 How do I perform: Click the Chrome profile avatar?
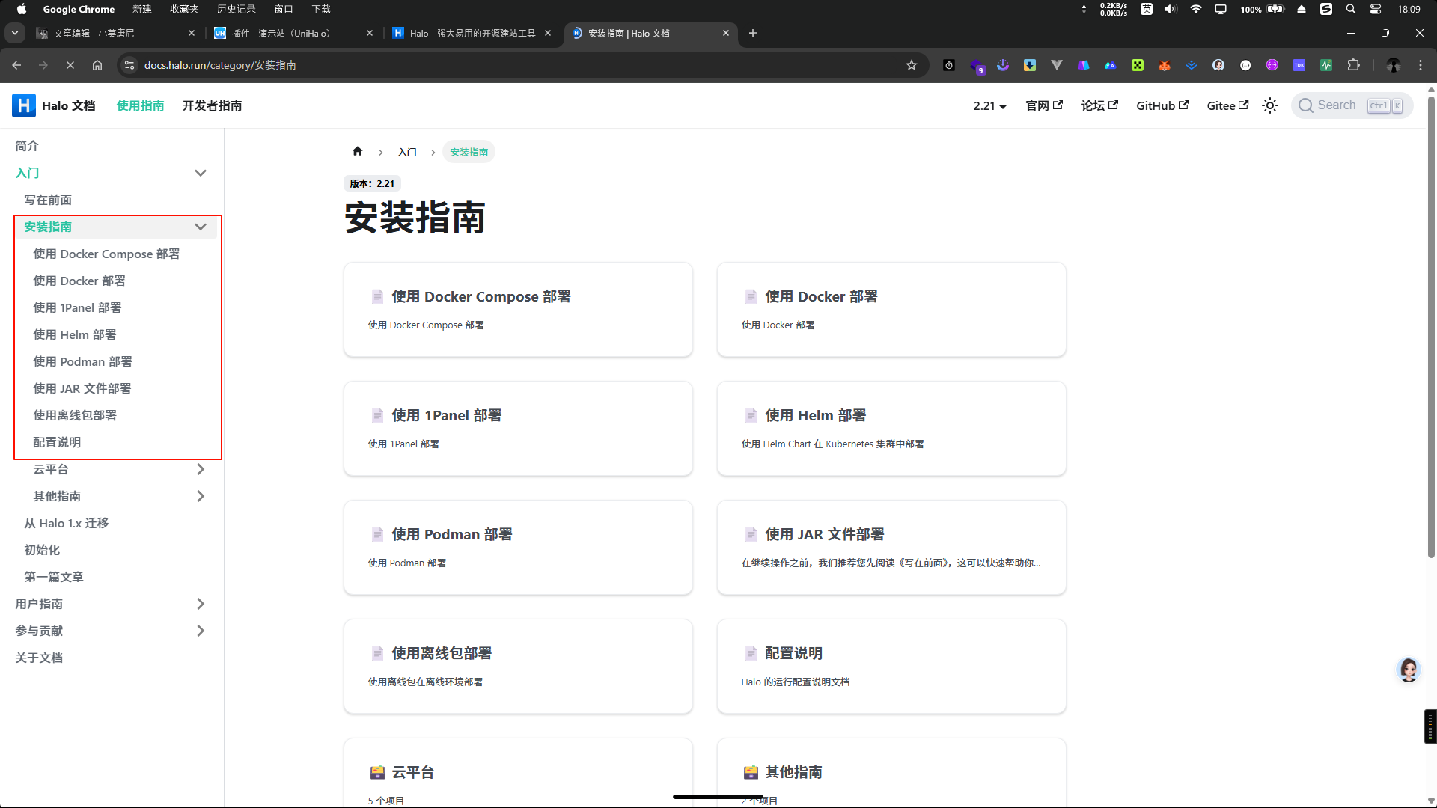[1394, 65]
